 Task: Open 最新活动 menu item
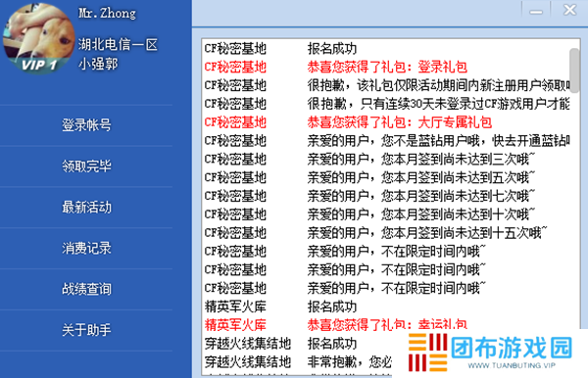[x=86, y=208]
